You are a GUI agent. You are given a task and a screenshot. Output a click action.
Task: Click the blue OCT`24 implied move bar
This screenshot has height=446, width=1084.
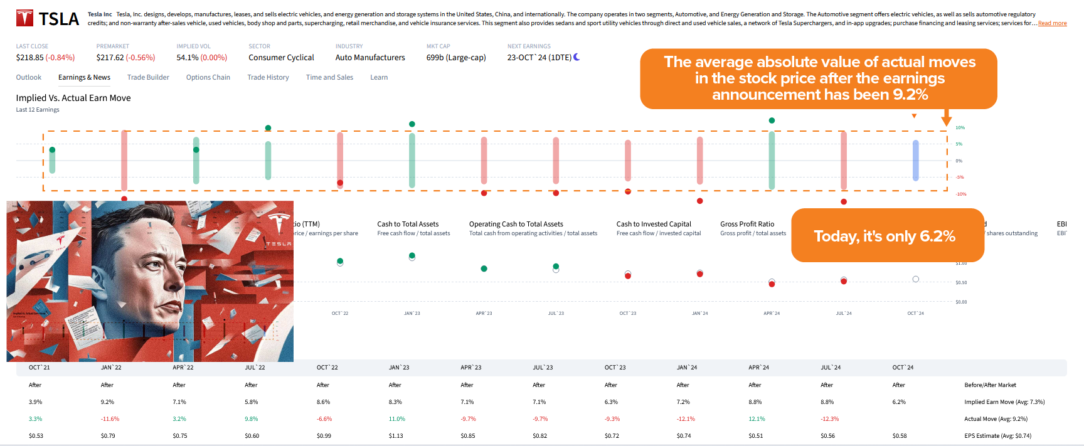[915, 161]
